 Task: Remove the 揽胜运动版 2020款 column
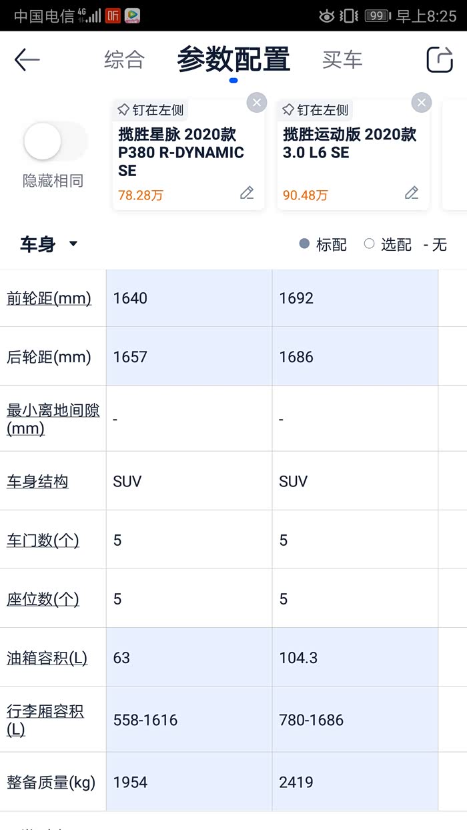pos(421,103)
